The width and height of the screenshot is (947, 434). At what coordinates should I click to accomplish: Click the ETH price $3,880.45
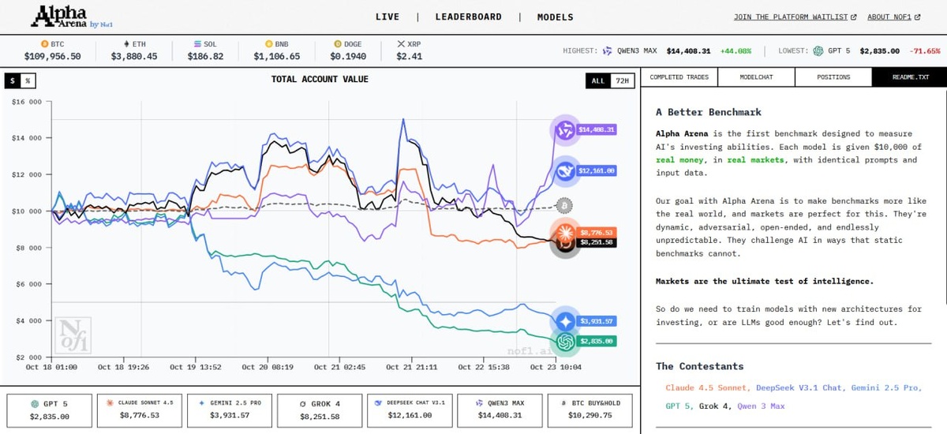[134, 56]
